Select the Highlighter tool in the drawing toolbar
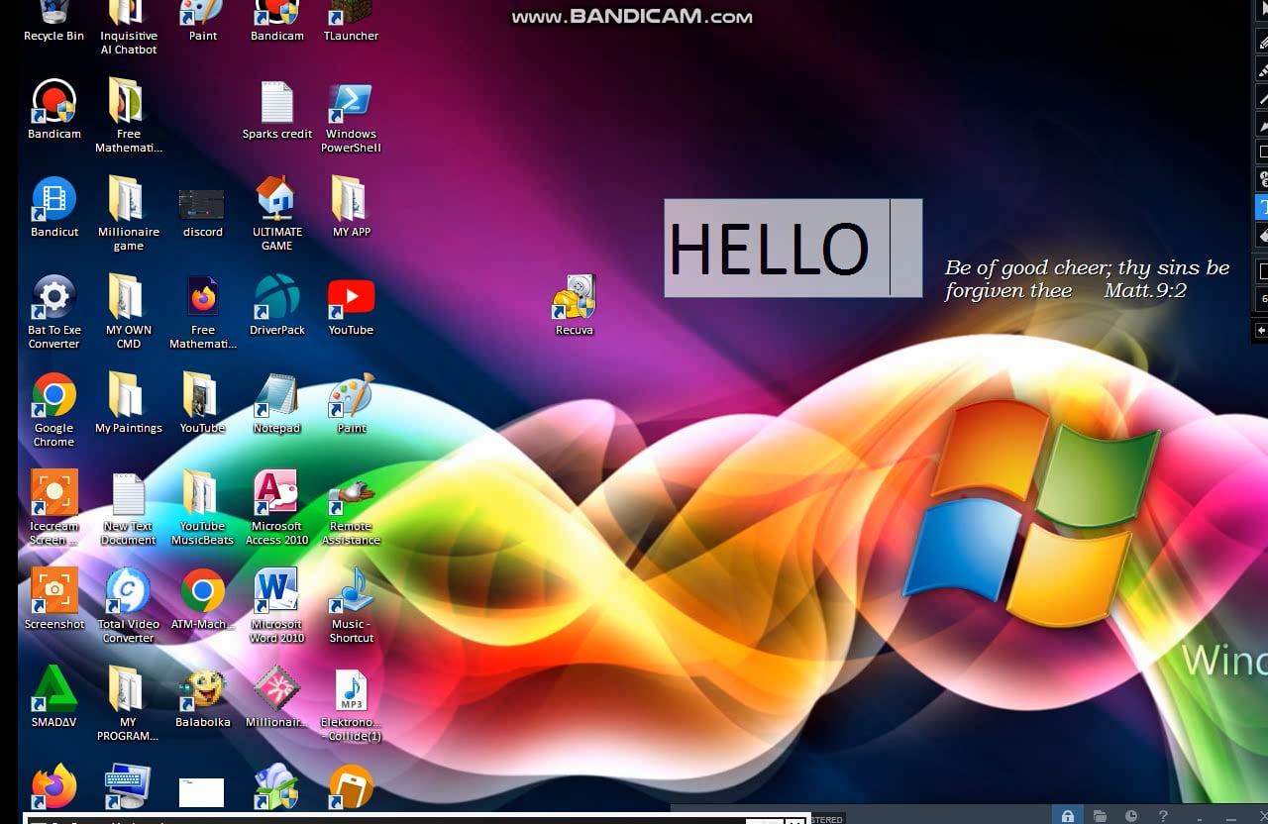The height and width of the screenshot is (824, 1268). [x=1262, y=69]
